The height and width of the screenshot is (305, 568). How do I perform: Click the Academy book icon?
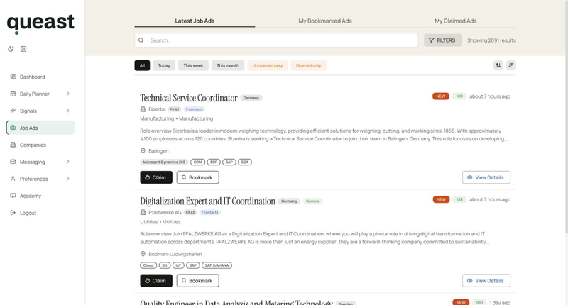(x=13, y=196)
